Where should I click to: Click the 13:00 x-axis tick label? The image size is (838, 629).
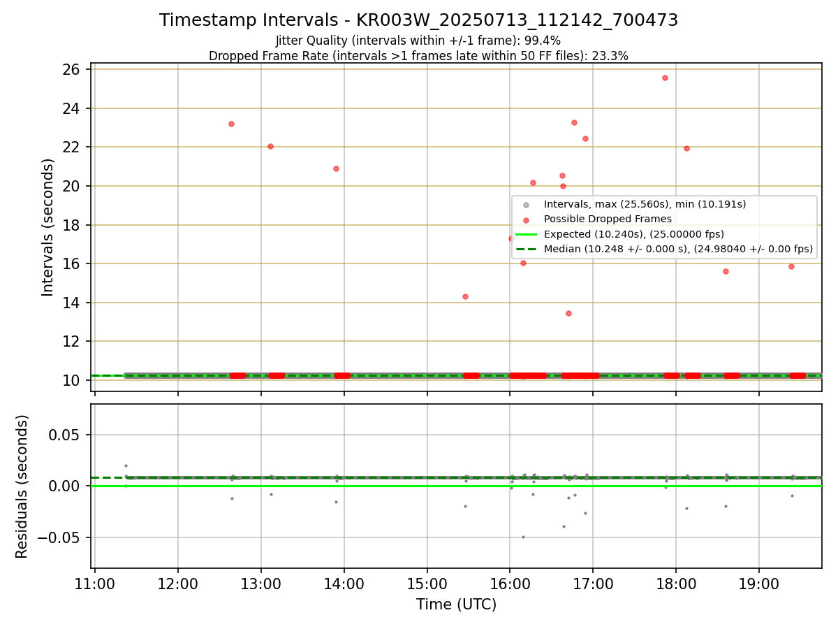click(x=261, y=583)
